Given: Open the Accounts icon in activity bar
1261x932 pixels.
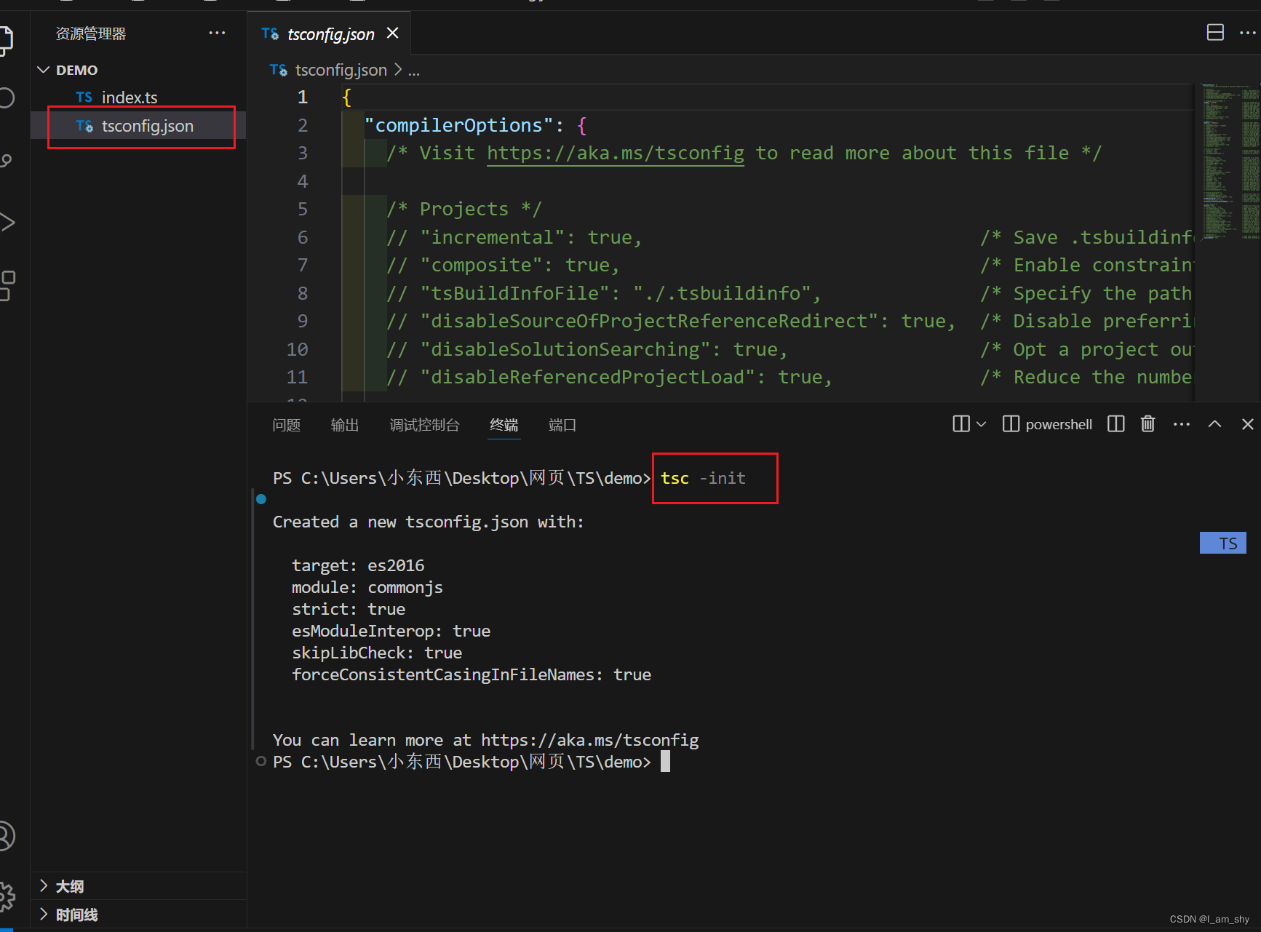Looking at the screenshot, I should click(x=6, y=836).
